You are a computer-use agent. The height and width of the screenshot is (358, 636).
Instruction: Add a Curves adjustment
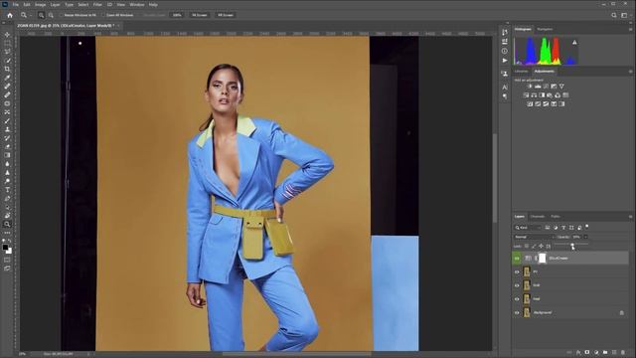[546, 87]
